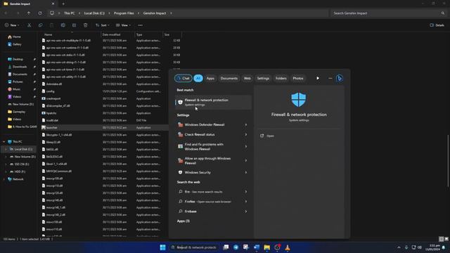
Task: Select the launcher application file row
Action: tap(105, 127)
